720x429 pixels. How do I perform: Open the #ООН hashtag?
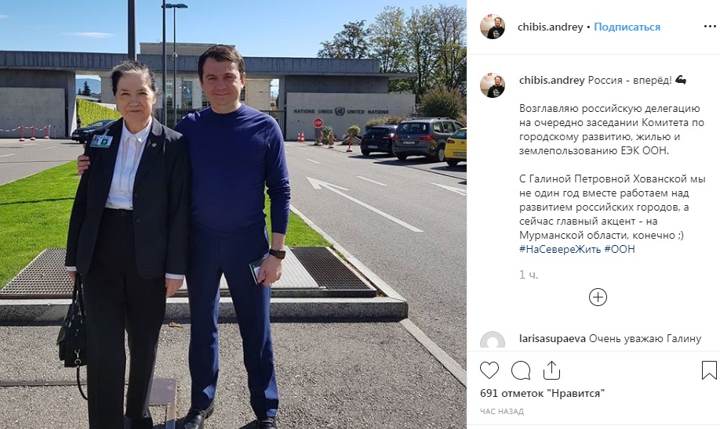pos(620,249)
